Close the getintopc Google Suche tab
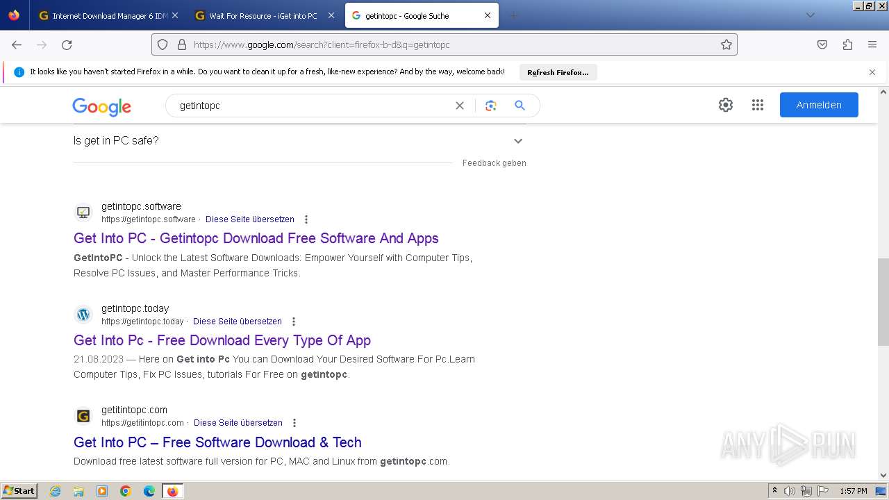This screenshot has height=500, width=889. pyautogui.click(x=488, y=15)
